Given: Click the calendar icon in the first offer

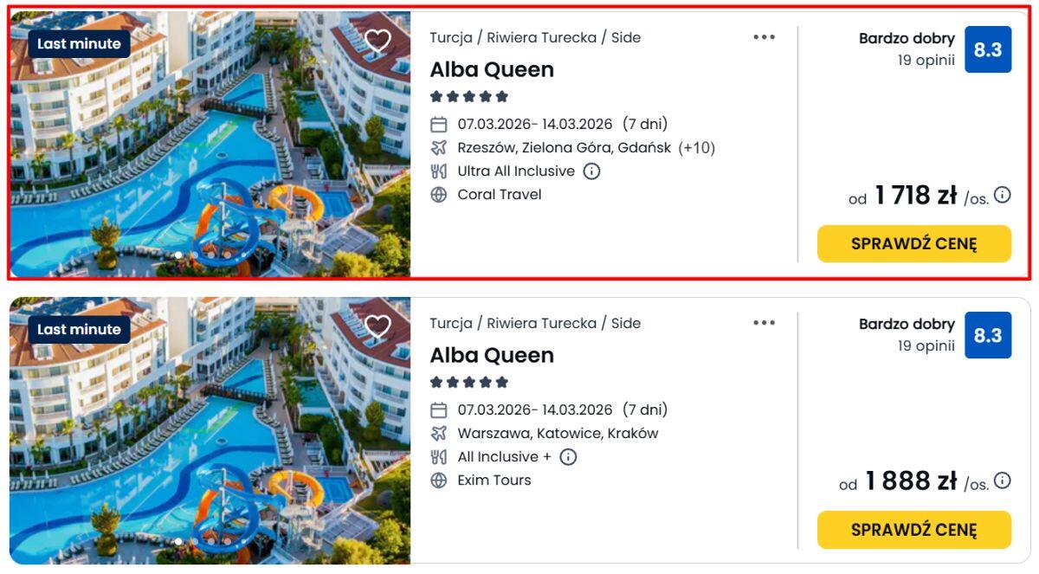Looking at the screenshot, I should tap(439, 125).
